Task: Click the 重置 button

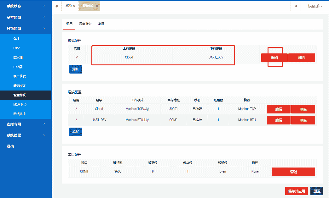Action: 317,191
